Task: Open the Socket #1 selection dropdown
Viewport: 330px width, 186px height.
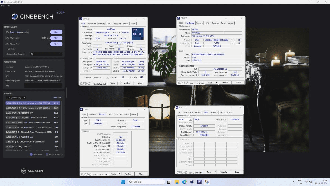Action: point(101,77)
